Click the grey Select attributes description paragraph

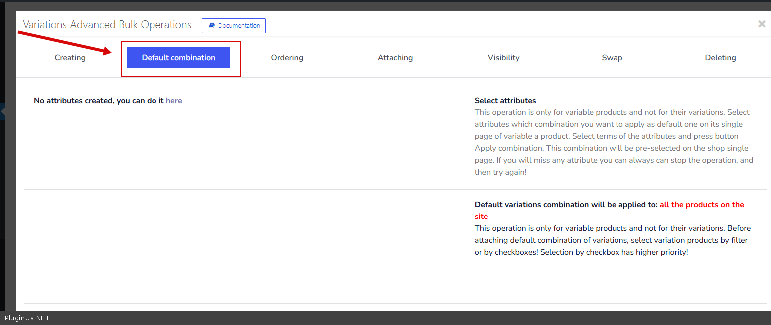[x=613, y=142]
